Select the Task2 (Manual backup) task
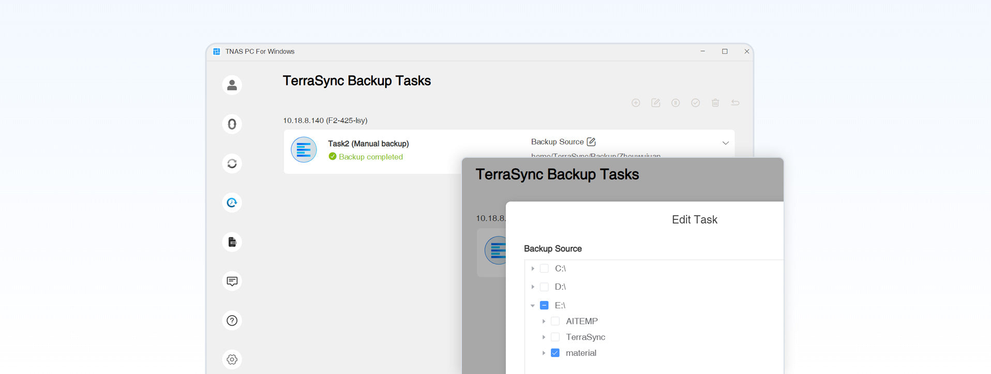 [368, 144]
